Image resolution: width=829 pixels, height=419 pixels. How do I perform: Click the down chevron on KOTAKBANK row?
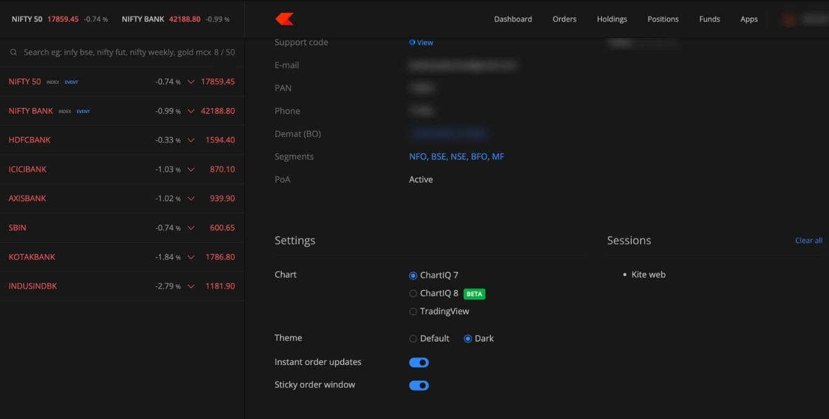(x=191, y=257)
